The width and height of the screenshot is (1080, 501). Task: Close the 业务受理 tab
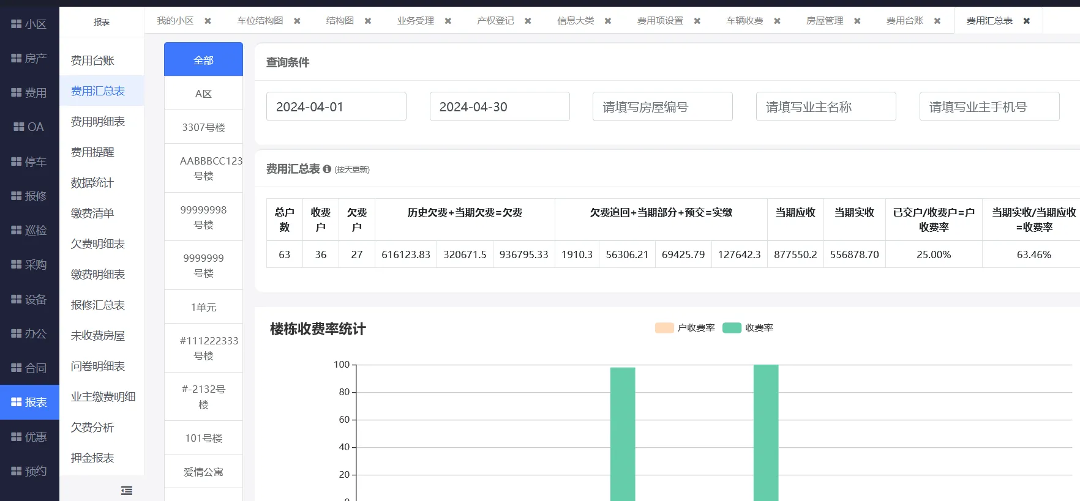point(448,21)
